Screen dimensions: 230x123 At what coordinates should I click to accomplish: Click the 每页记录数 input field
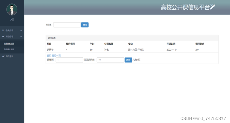(x=110, y=60)
